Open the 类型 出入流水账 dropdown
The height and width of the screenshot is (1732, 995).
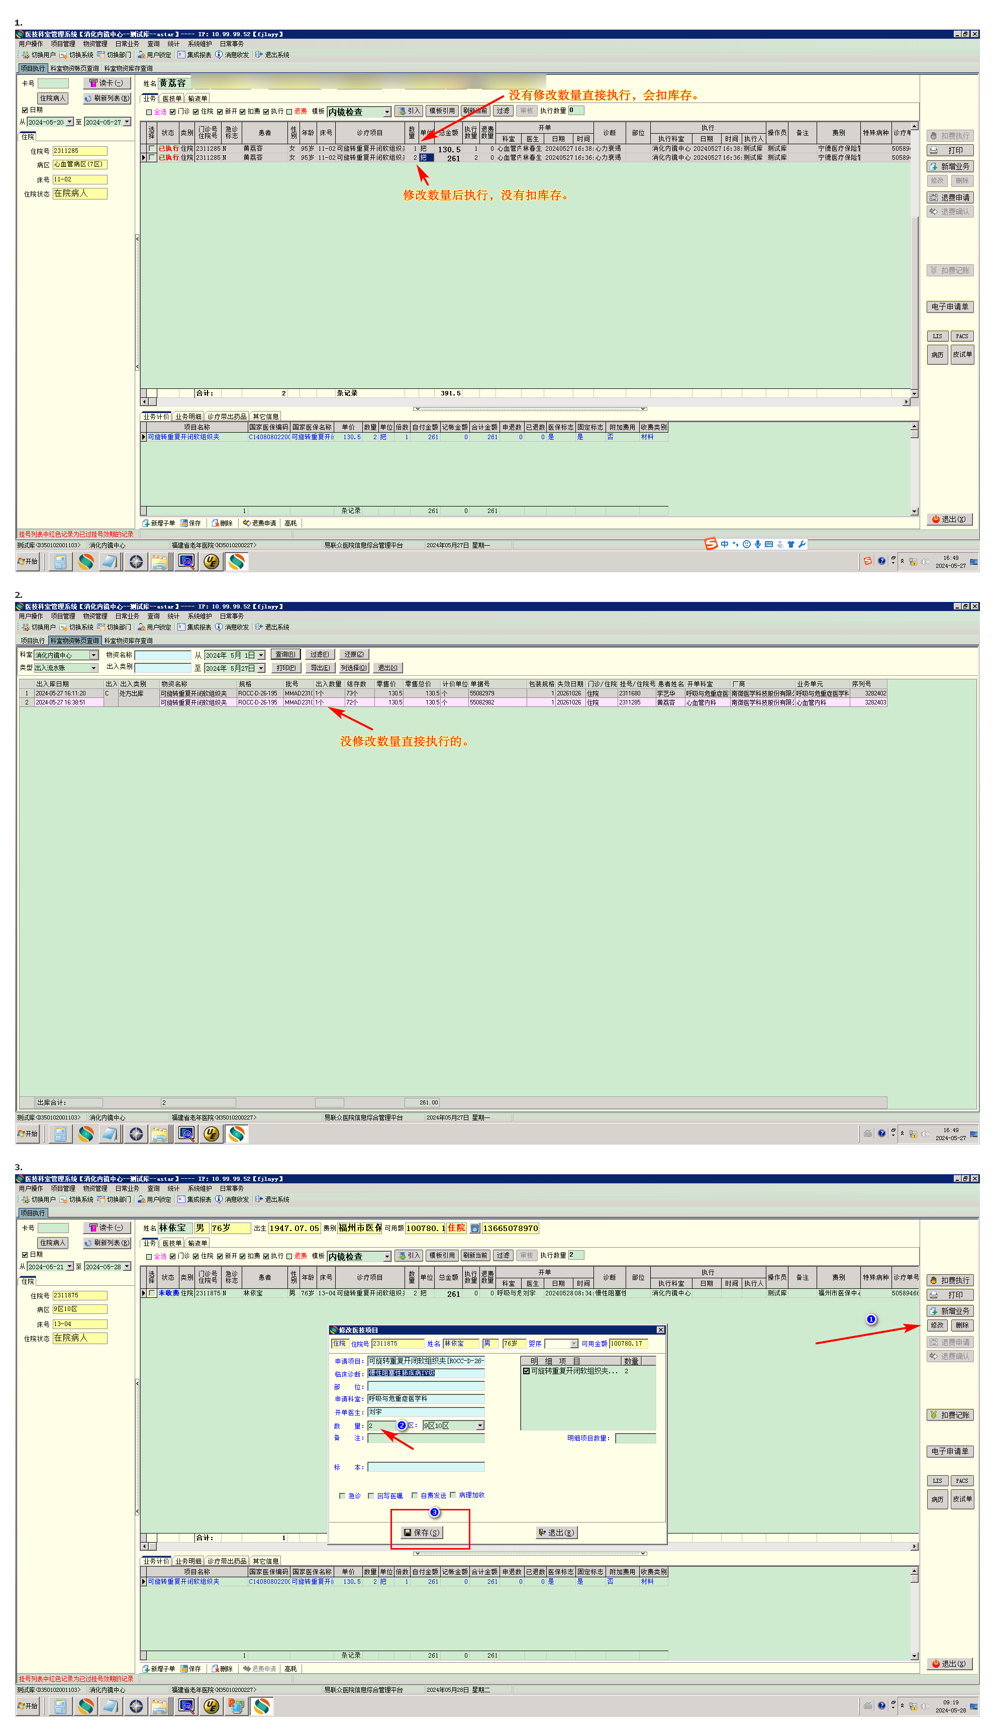coord(93,668)
